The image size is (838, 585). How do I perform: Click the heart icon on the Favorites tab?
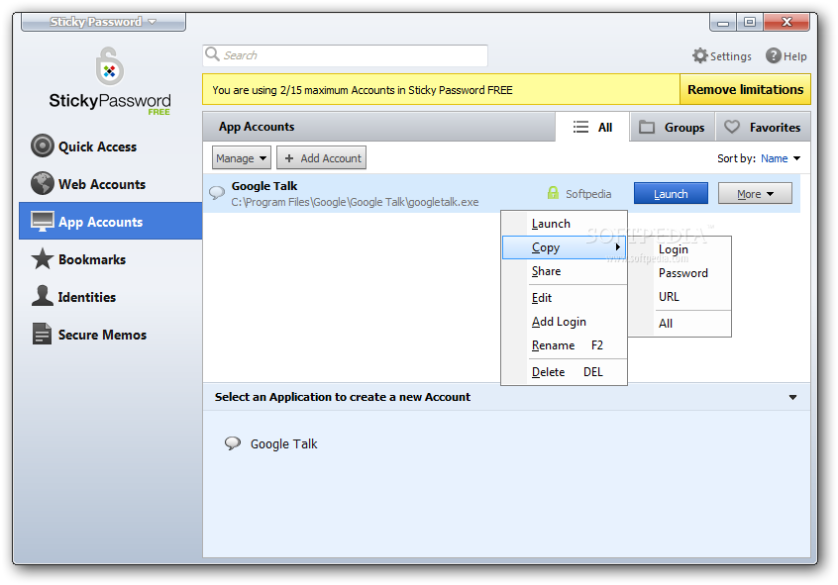click(732, 127)
